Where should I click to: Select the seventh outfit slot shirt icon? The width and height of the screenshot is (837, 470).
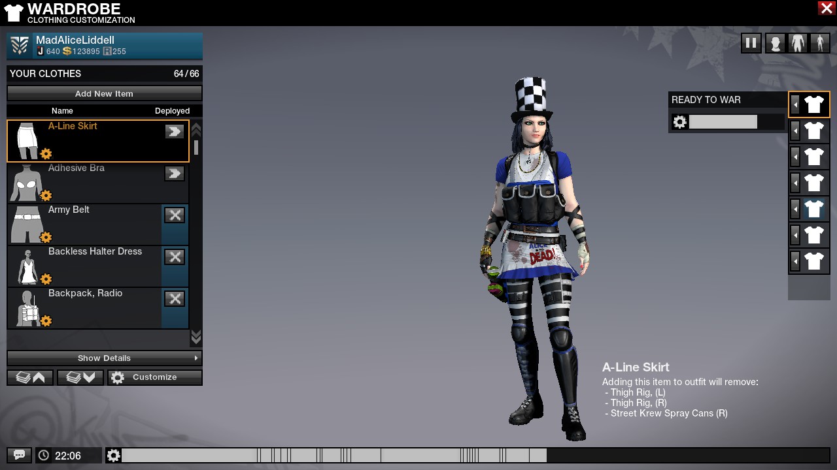[x=813, y=261]
